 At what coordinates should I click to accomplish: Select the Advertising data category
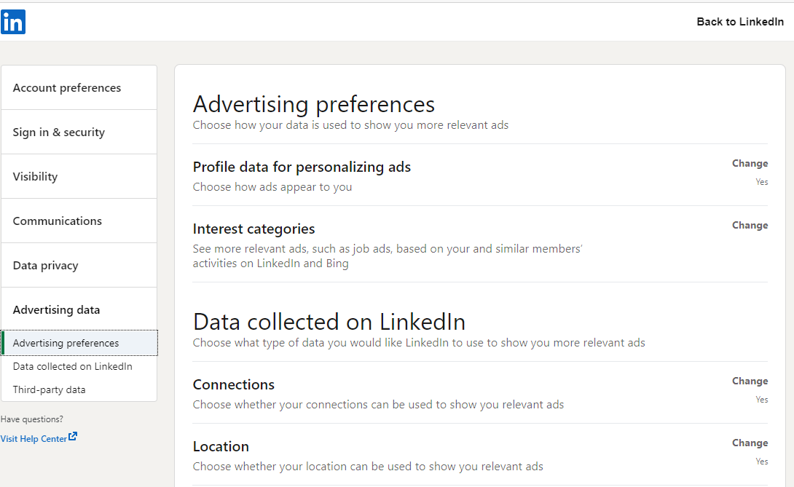click(x=56, y=309)
